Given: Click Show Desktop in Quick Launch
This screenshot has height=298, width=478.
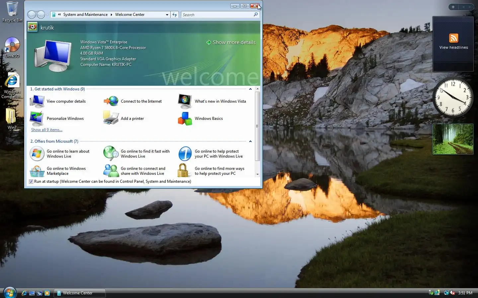Looking at the screenshot, I should coord(32,293).
